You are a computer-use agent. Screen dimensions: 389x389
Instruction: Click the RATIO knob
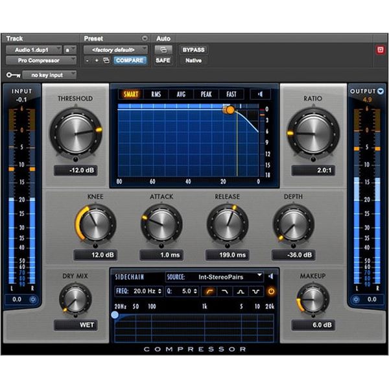coord(313,134)
